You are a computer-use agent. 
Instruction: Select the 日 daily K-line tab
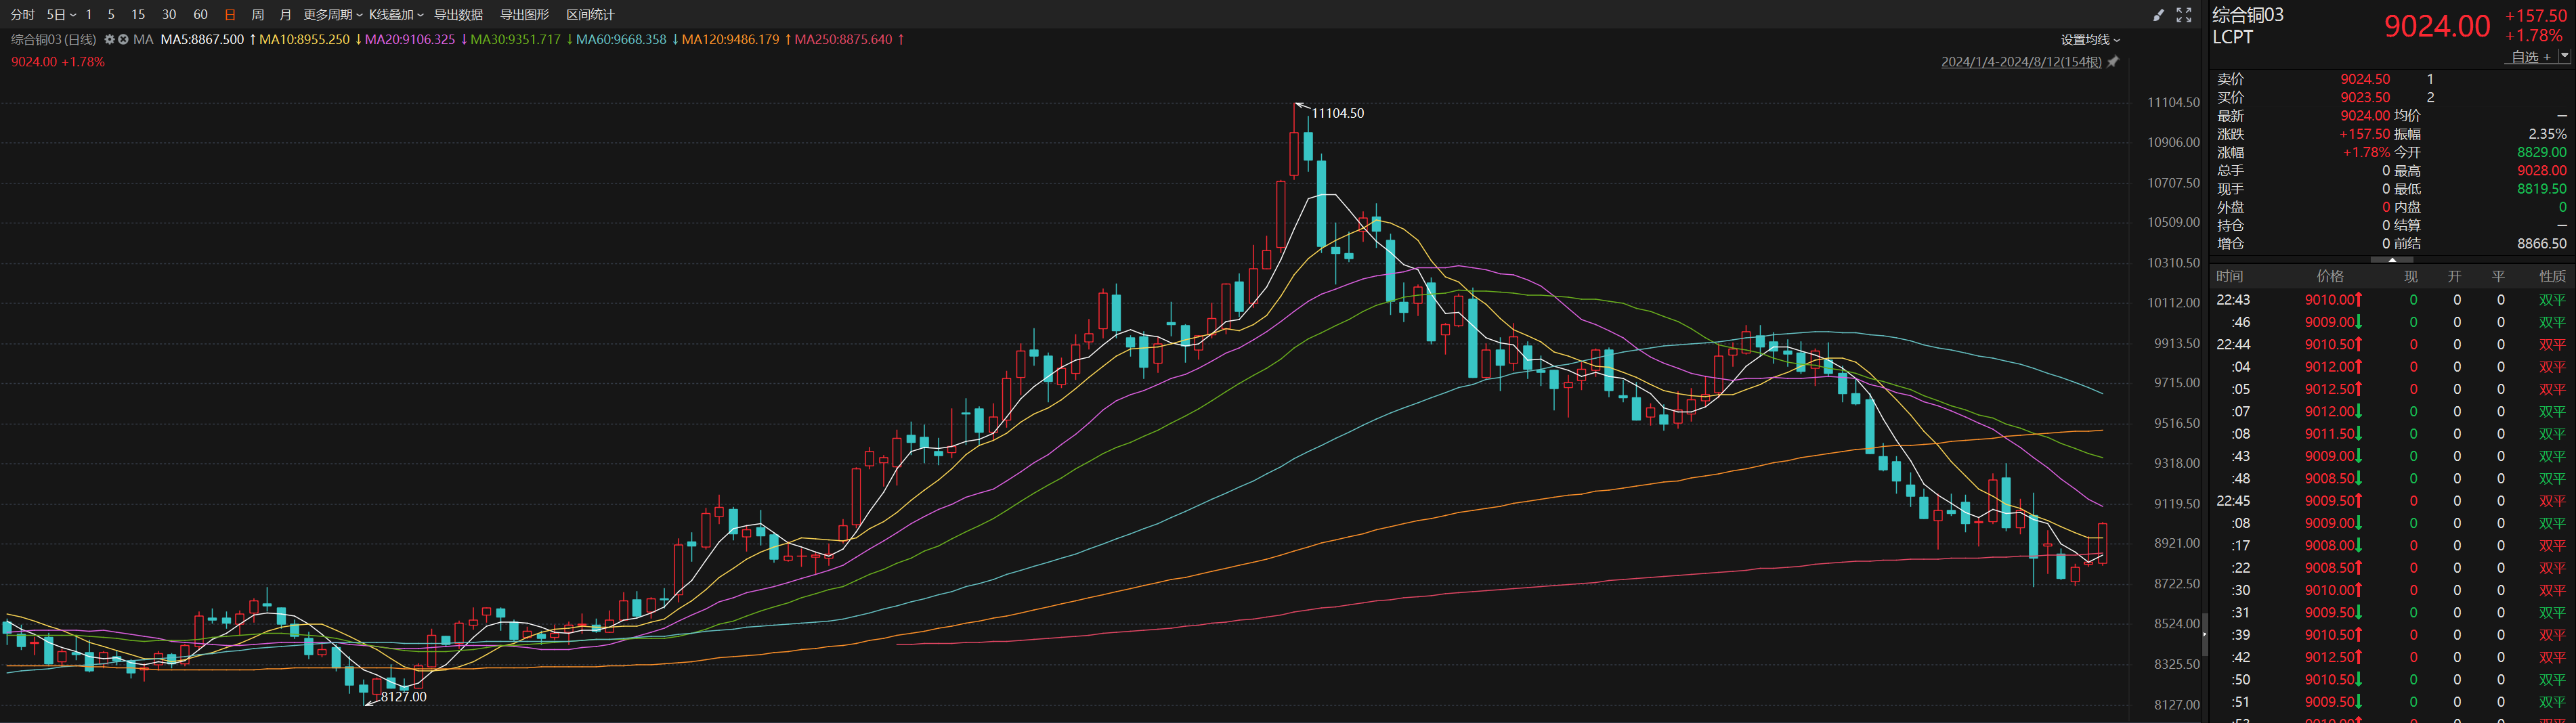[x=230, y=15]
